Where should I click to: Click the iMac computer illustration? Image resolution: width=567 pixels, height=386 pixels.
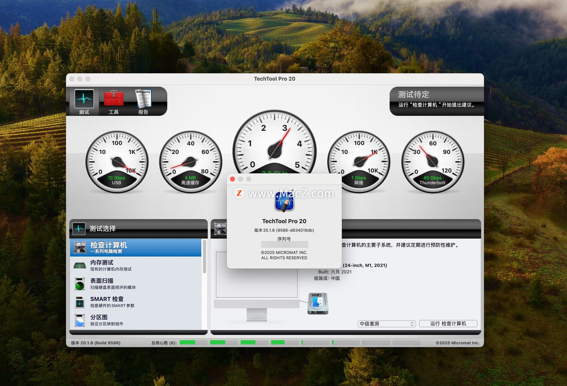pos(256,286)
